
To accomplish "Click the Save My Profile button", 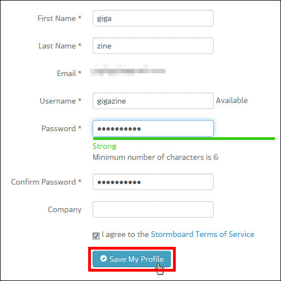I will (132, 259).
